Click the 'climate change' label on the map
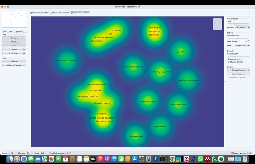 pyautogui.click(x=102, y=103)
